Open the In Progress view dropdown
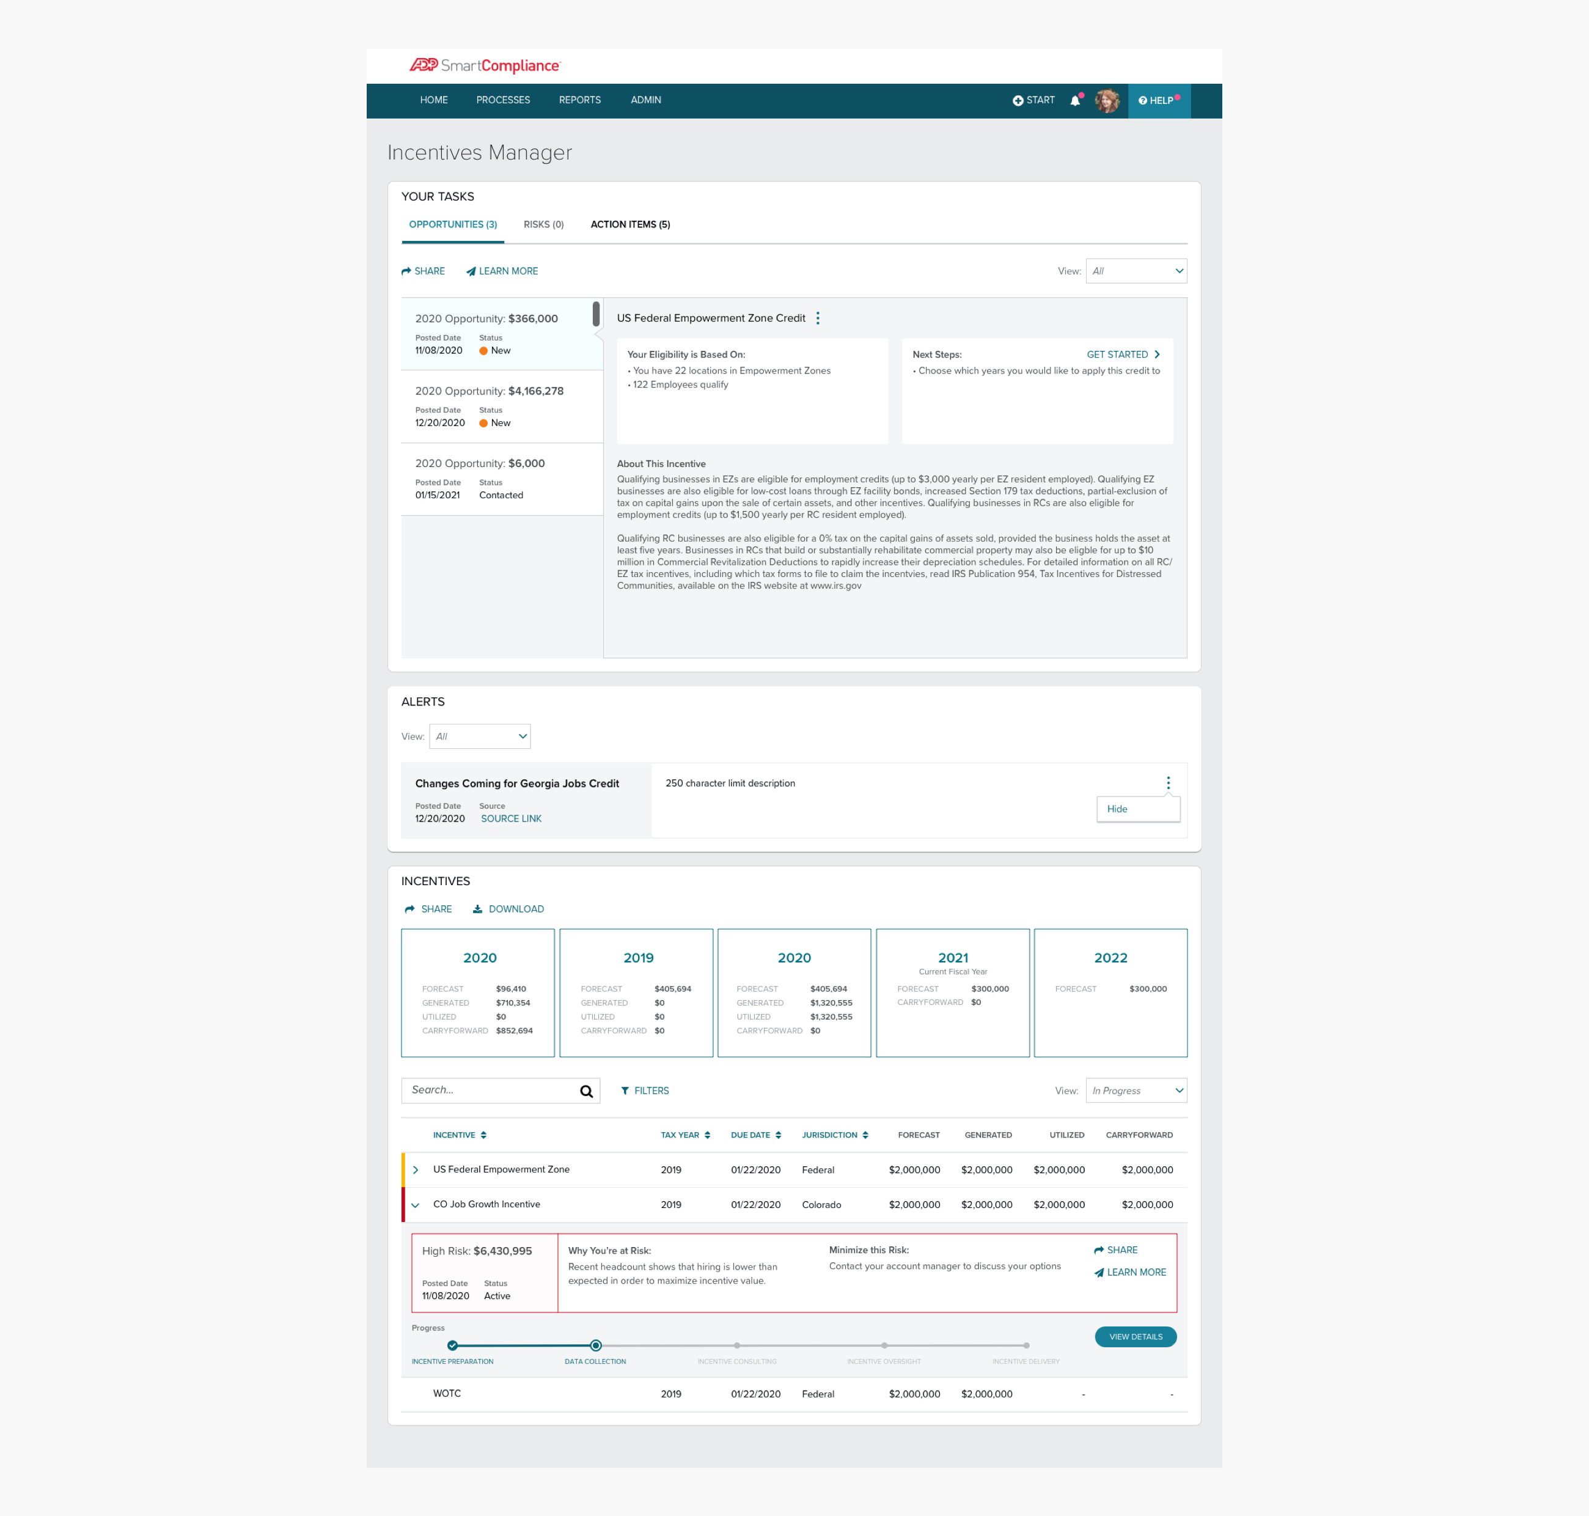Viewport: 1589px width, 1516px height. point(1136,1091)
